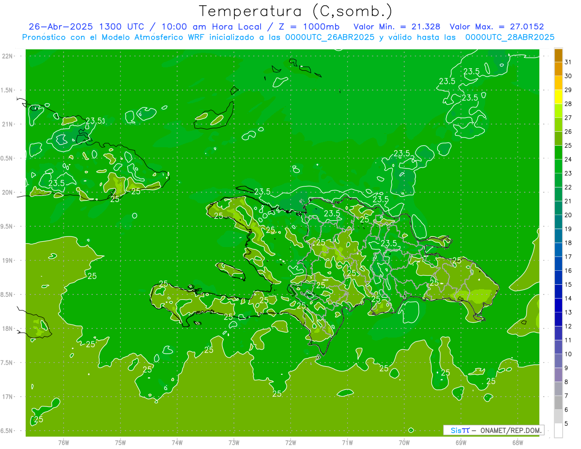Select the '19N' latitude axis label
Viewport: 581px width, 449px height.
8,260
